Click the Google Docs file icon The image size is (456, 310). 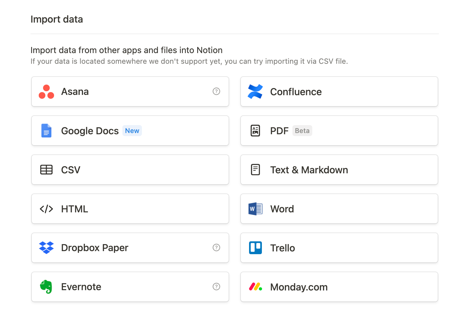(x=46, y=131)
